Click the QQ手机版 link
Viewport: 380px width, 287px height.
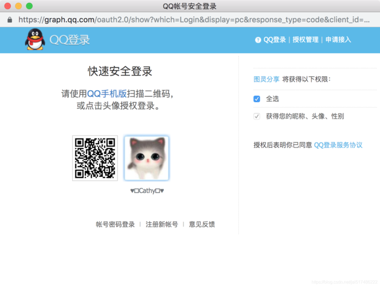coord(107,94)
